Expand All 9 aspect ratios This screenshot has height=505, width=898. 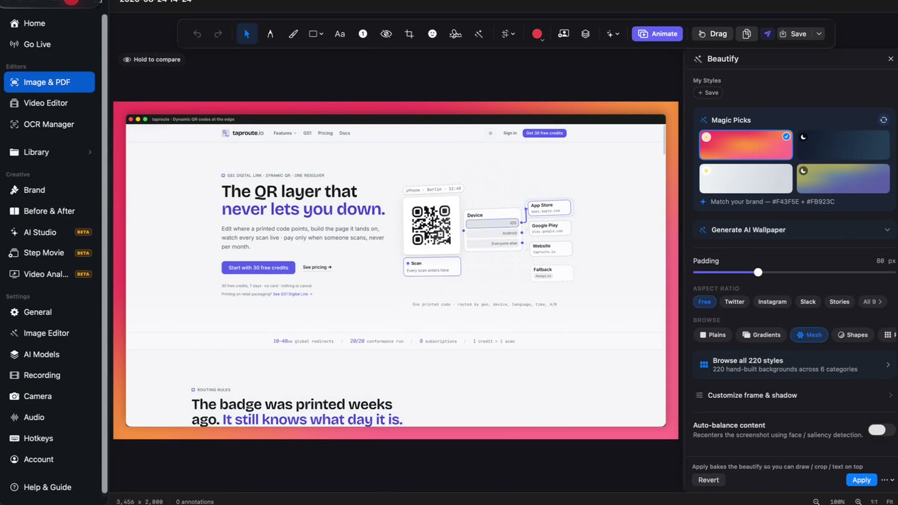pos(873,302)
